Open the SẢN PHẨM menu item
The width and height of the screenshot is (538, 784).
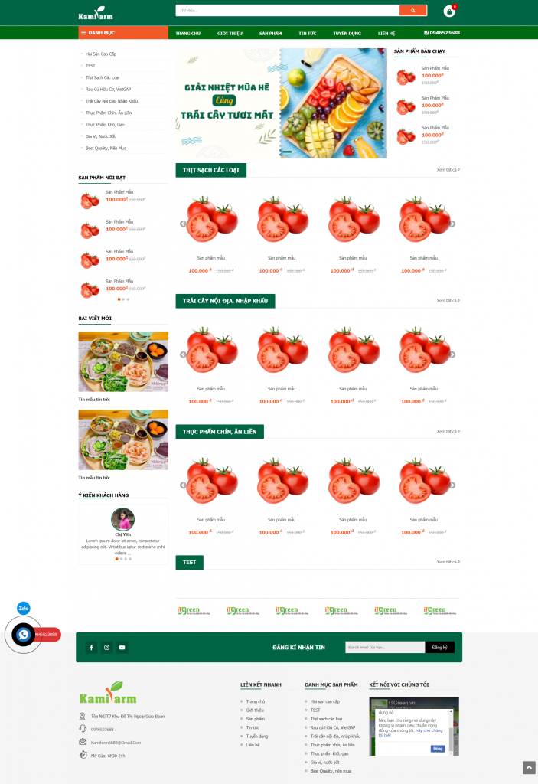tap(270, 34)
